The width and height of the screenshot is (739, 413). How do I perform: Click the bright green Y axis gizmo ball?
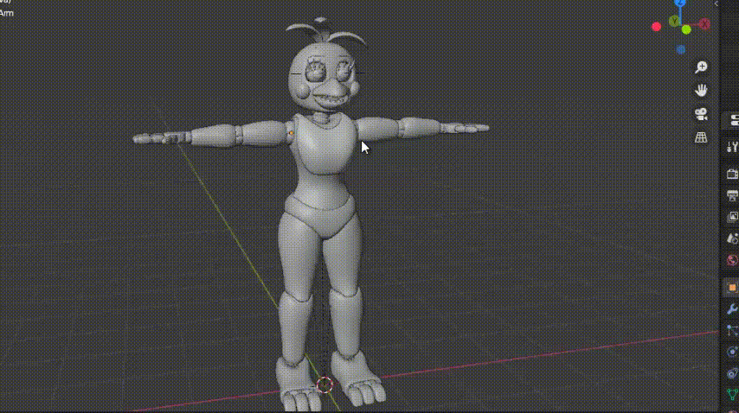point(686,29)
